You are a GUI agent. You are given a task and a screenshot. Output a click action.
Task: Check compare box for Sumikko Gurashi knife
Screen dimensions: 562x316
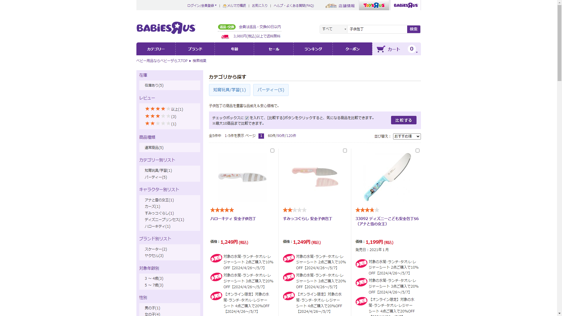(345, 151)
